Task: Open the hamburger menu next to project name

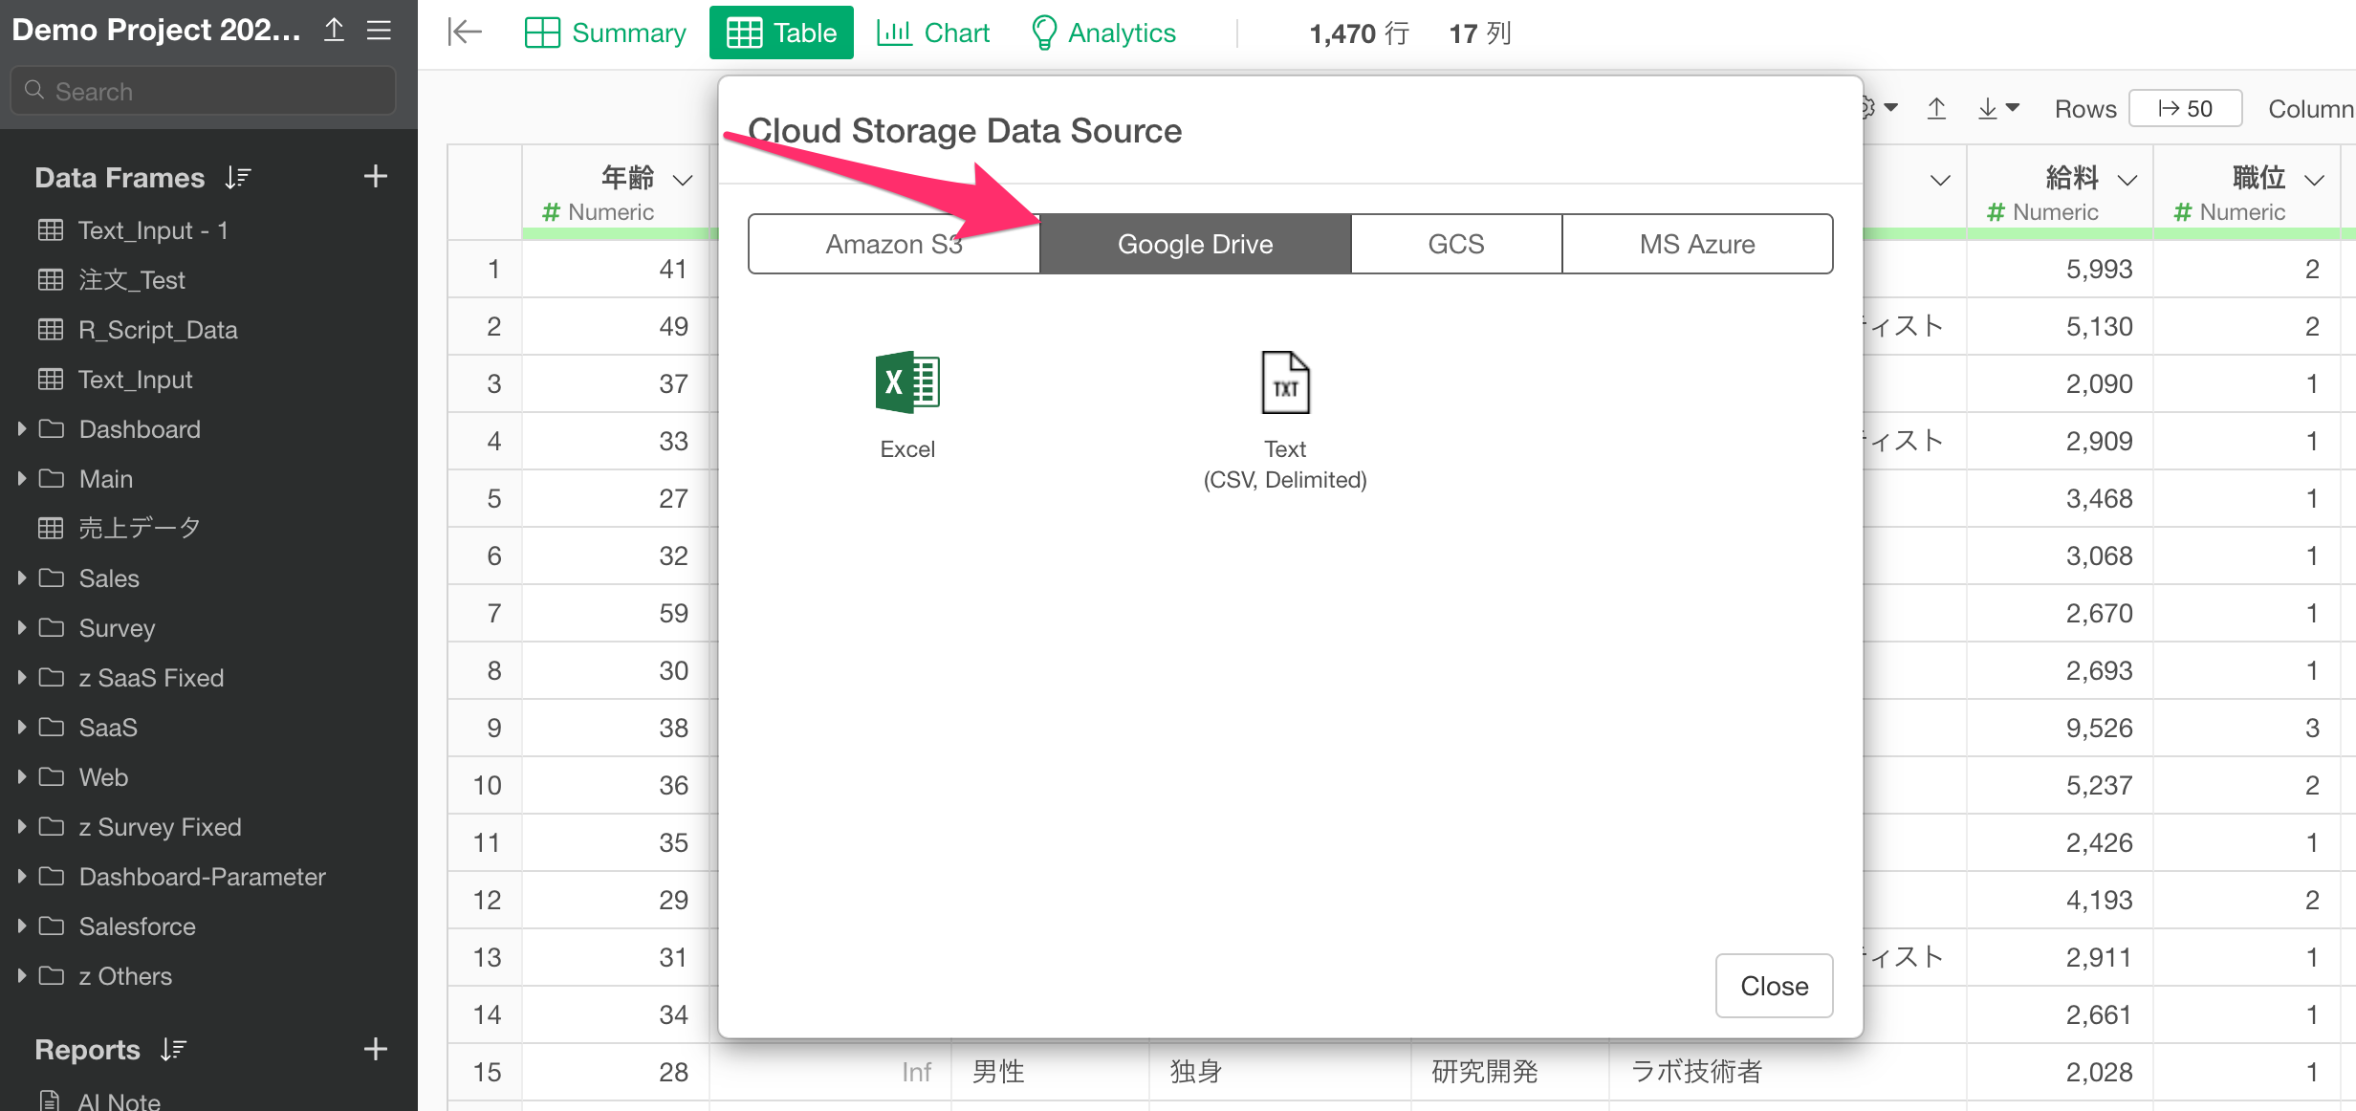Action: tap(379, 31)
